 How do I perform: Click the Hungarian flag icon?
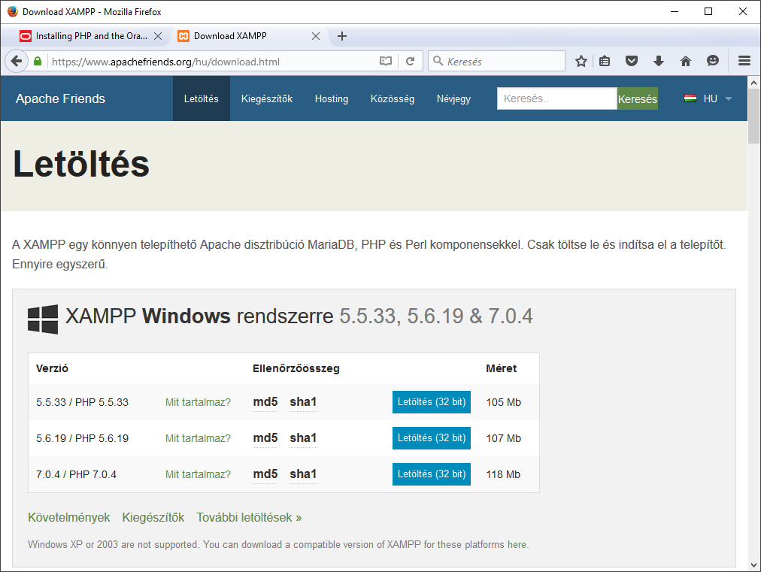[690, 98]
